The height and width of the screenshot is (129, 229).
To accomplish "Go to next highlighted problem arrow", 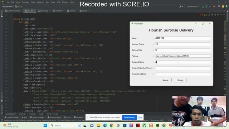I will [x=224, y=15].
